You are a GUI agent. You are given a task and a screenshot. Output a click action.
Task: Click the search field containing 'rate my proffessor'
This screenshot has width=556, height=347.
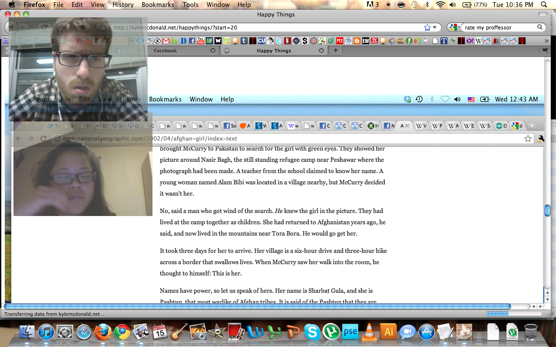[499, 27]
